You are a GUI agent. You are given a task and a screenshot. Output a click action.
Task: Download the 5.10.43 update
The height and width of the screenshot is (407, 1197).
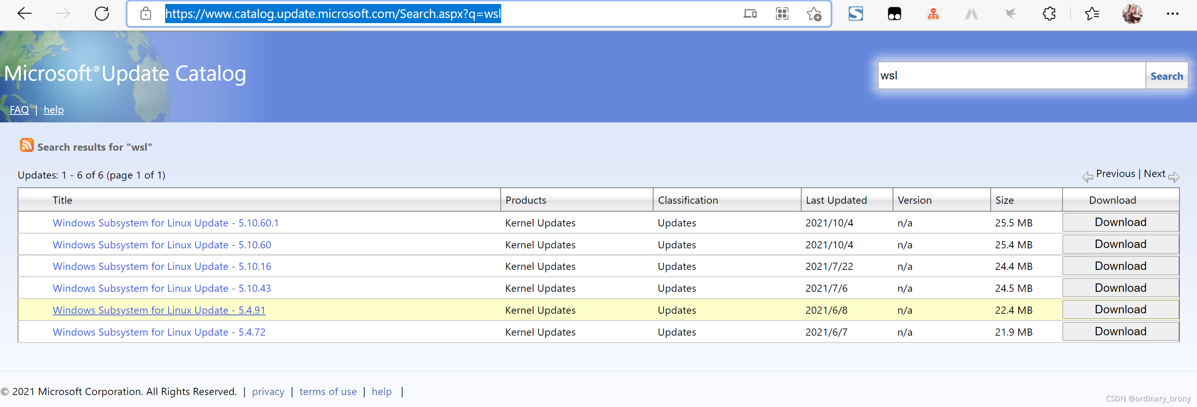pos(1120,287)
